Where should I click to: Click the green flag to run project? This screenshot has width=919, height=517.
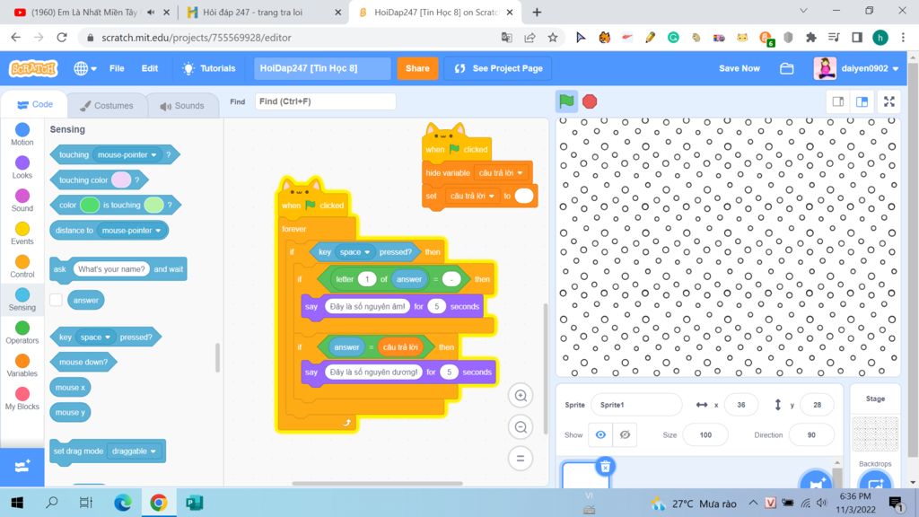(566, 101)
